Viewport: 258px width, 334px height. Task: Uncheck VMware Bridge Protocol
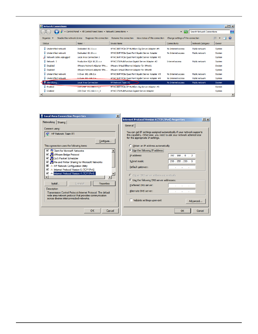47,155
